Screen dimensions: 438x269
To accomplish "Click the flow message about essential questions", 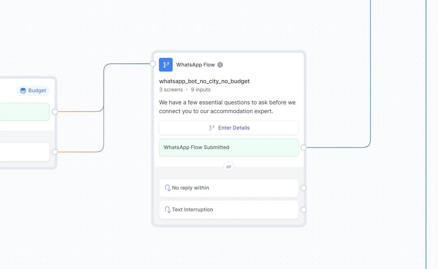I will pos(227,107).
